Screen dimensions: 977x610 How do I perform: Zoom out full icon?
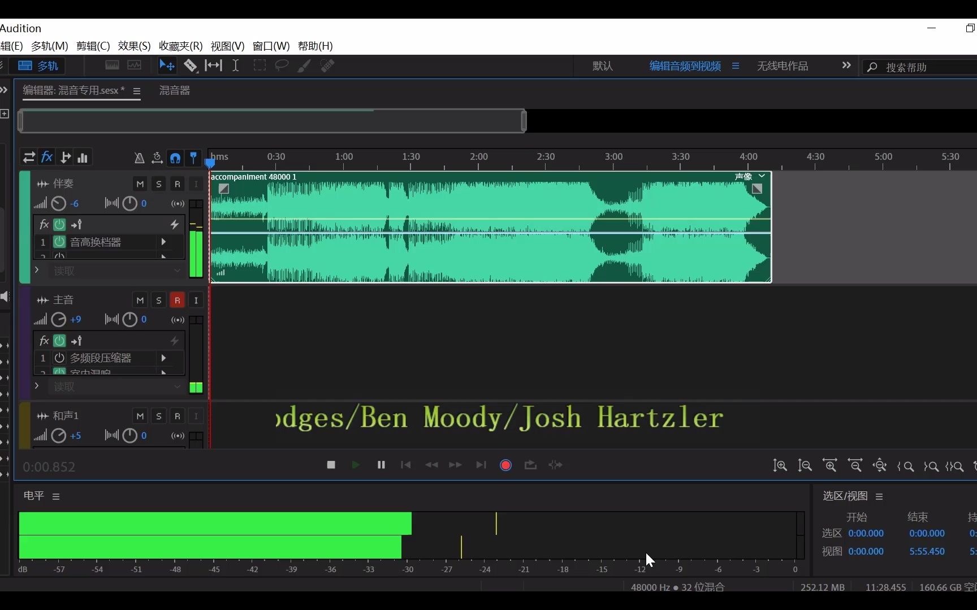880,465
